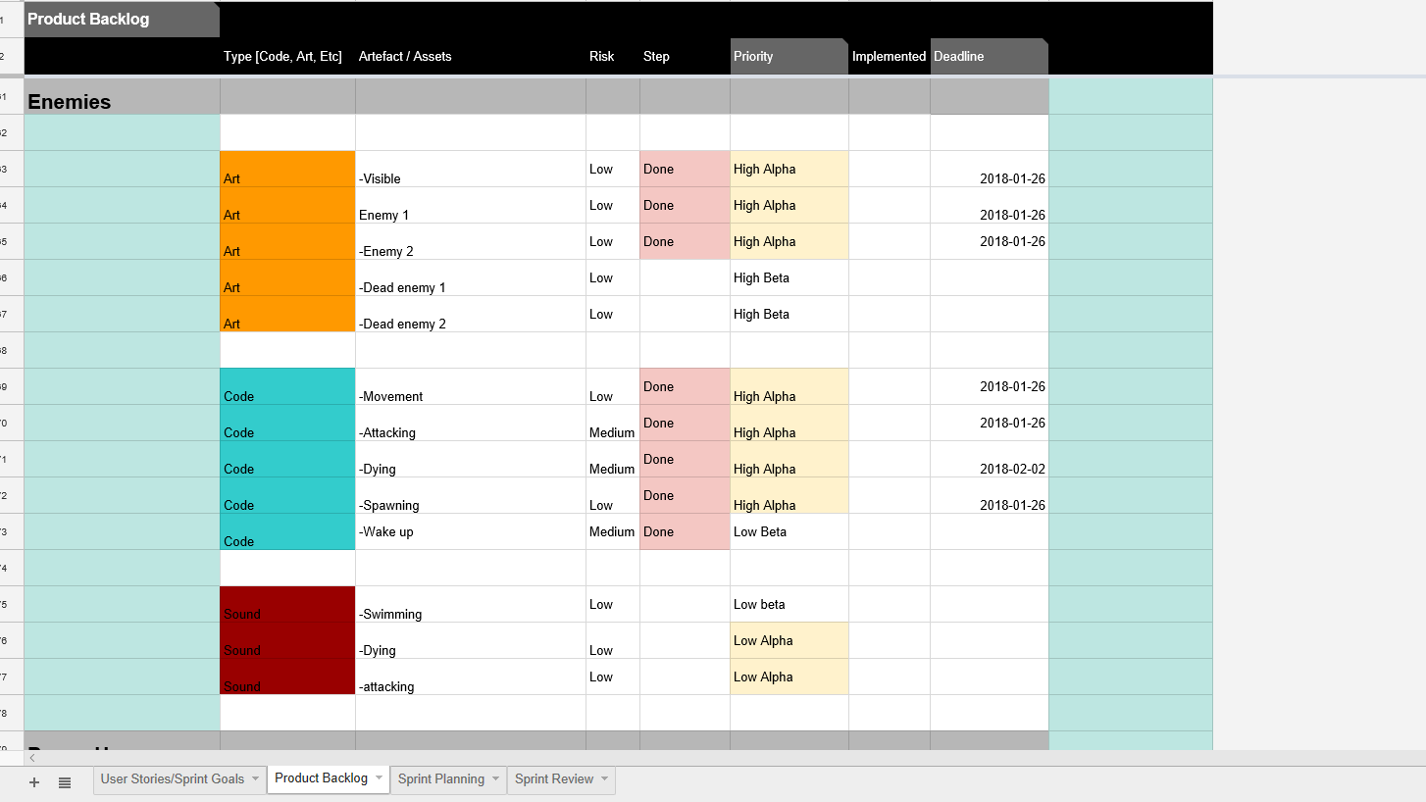
Task: Open the User Stories/Sprint Goals sheet
Action: click(x=172, y=779)
